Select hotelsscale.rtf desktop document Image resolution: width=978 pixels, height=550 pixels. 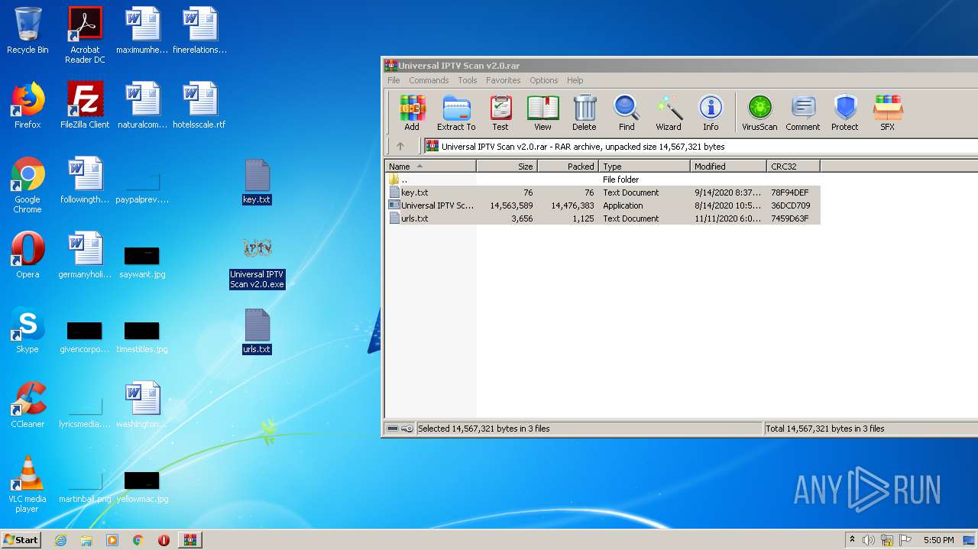(199, 105)
